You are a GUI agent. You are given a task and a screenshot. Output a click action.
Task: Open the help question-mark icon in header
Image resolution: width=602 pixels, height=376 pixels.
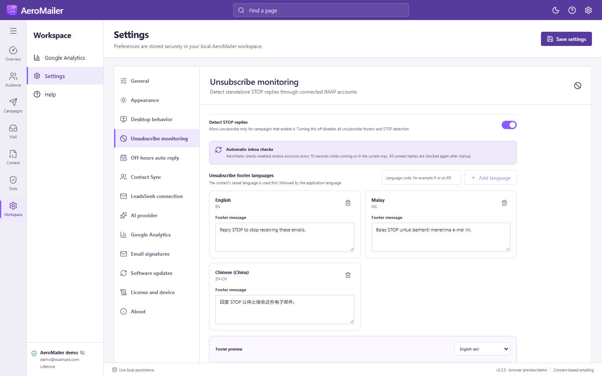(x=572, y=10)
